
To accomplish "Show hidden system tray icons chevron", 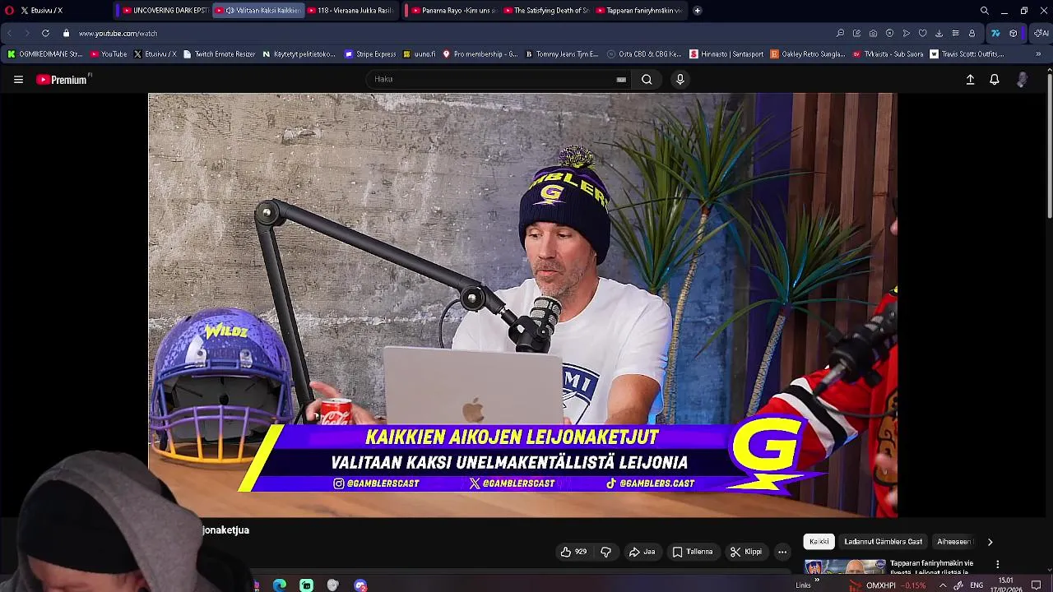I will [x=943, y=585].
